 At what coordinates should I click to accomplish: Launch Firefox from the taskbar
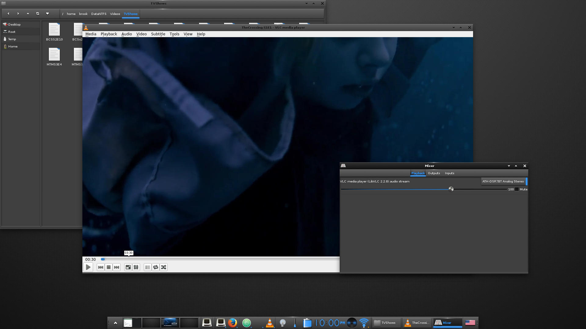point(233,323)
